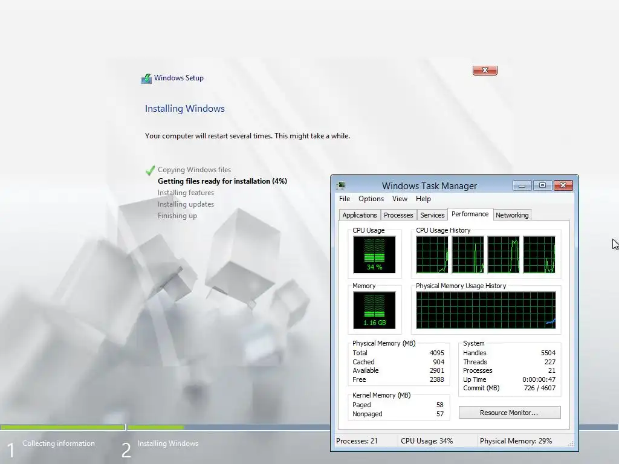Click the Resource Monitor button
619x464 pixels.
point(509,413)
